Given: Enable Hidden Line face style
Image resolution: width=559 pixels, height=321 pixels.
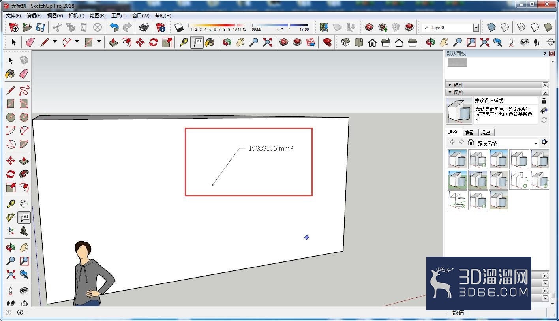Looking at the screenshot, I should pyautogui.click(x=535, y=27).
